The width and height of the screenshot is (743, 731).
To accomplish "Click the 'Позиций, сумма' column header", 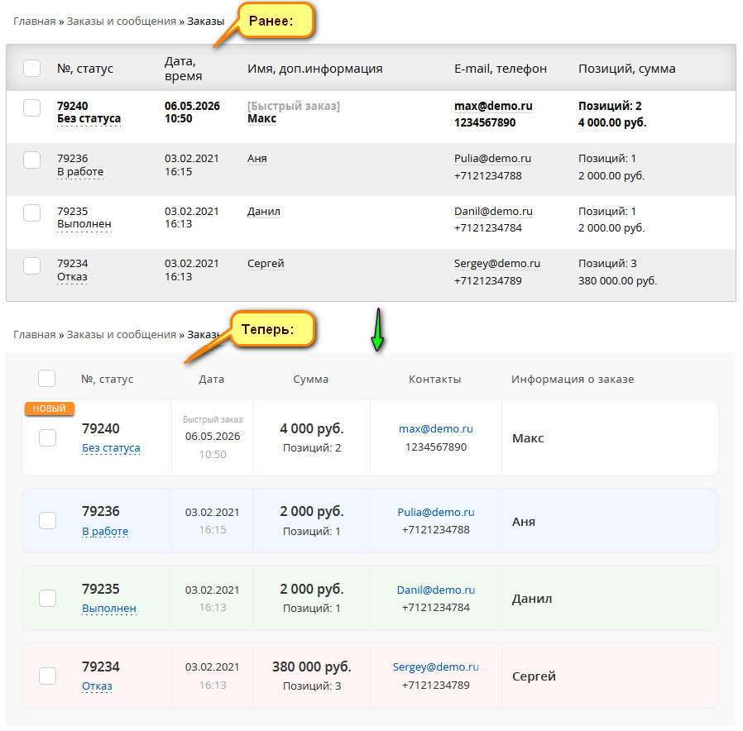I will tap(627, 69).
